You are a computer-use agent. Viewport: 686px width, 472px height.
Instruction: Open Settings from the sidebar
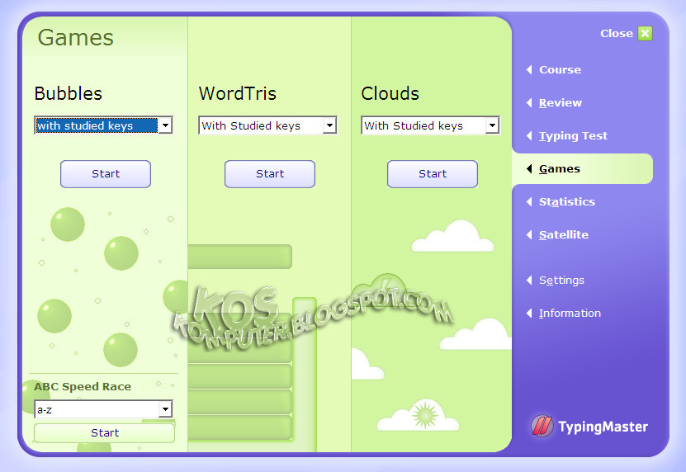pyautogui.click(x=561, y=281)
